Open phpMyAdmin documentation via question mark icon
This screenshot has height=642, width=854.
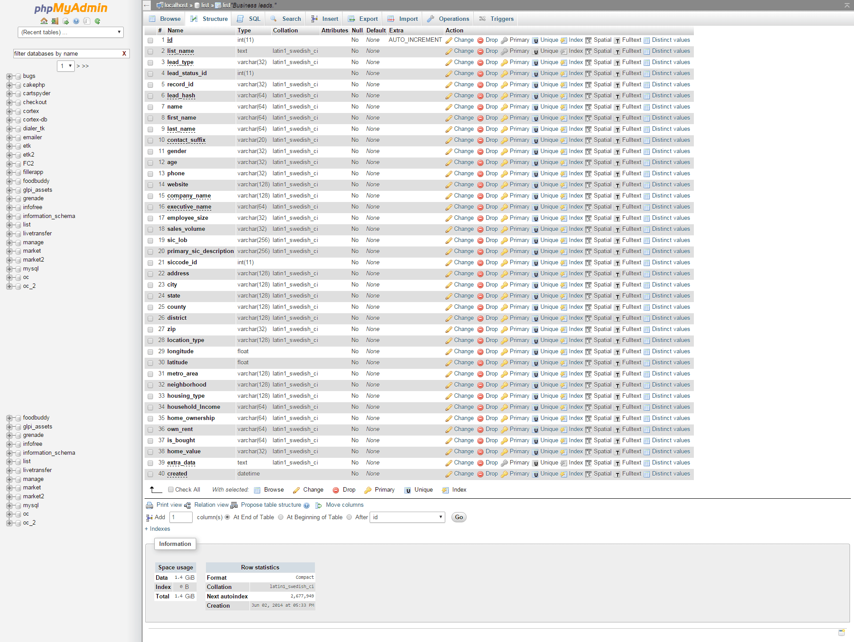click(x=76, y=21)
